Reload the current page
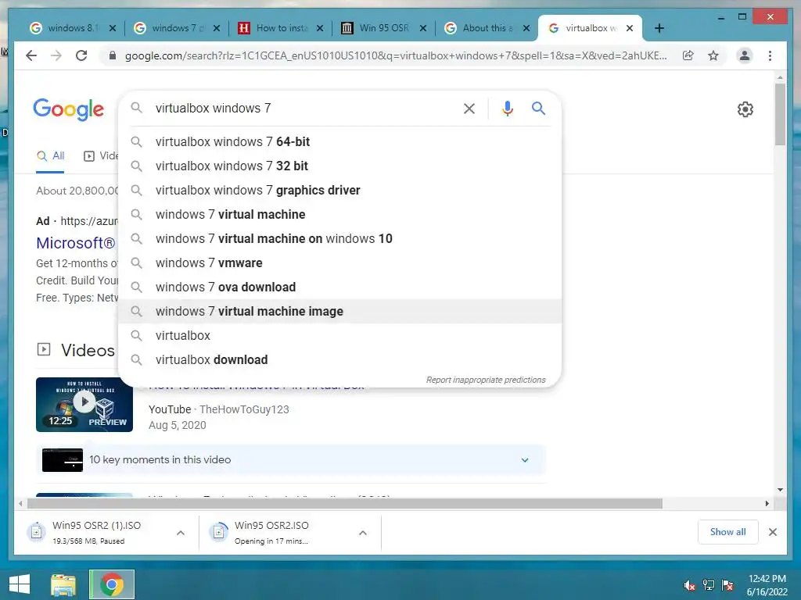This screenshot has width=801, height=600. click(x=81, y=55)
